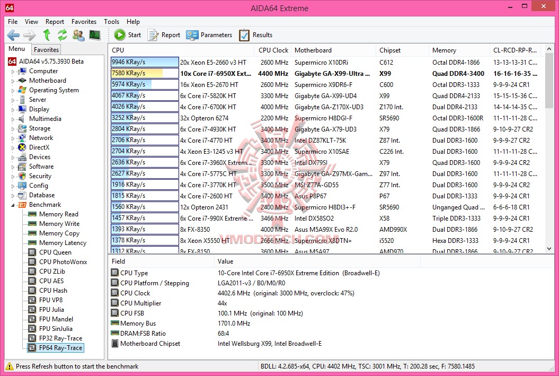Screen dimensions: 559x376
Task: Sort by the Chipset column header
Action: [402, 50]
